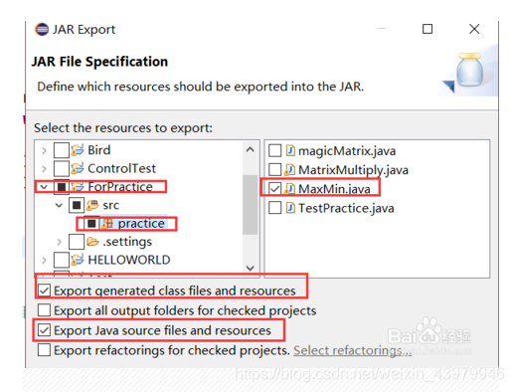Viewport: 514px width, 392px height.
Task: Click the MaxMin.java file icon
Action: point(289,189)
